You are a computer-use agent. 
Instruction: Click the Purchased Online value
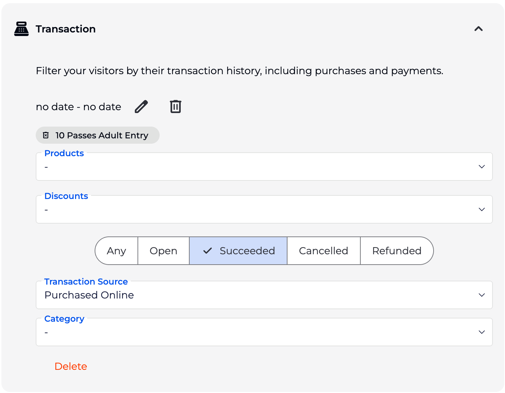[89, 295]
